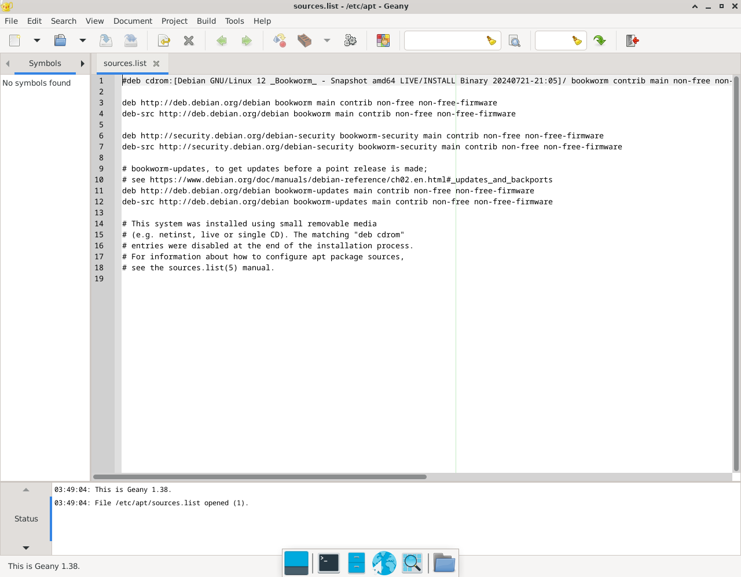The image size is (741, 577).
Task: Close the sources.list tab with its X
Action: pyautogui.click(x=156, y=64)
